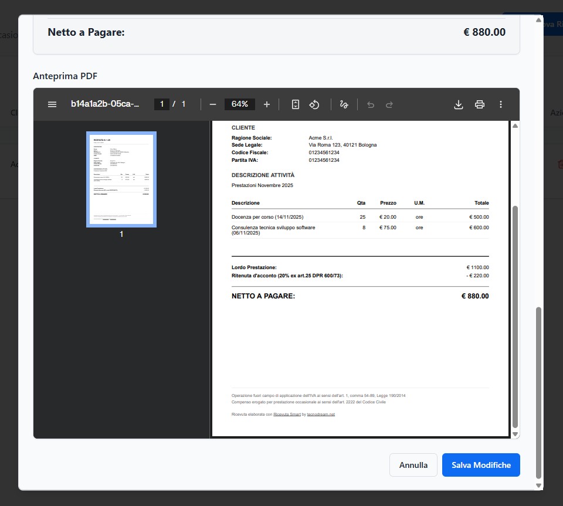Download the PDF file

[459, 104]
